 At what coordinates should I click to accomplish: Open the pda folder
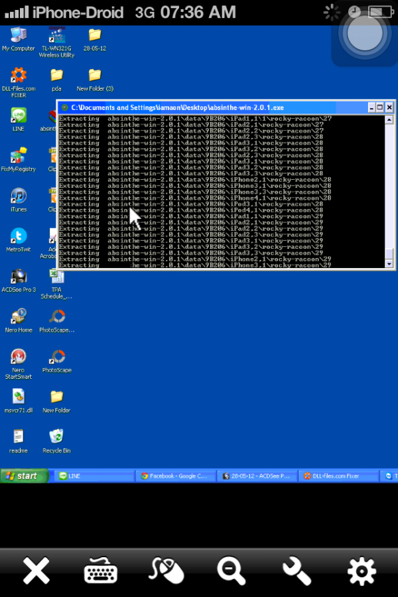pyautogui.click(x=56, y=80)
